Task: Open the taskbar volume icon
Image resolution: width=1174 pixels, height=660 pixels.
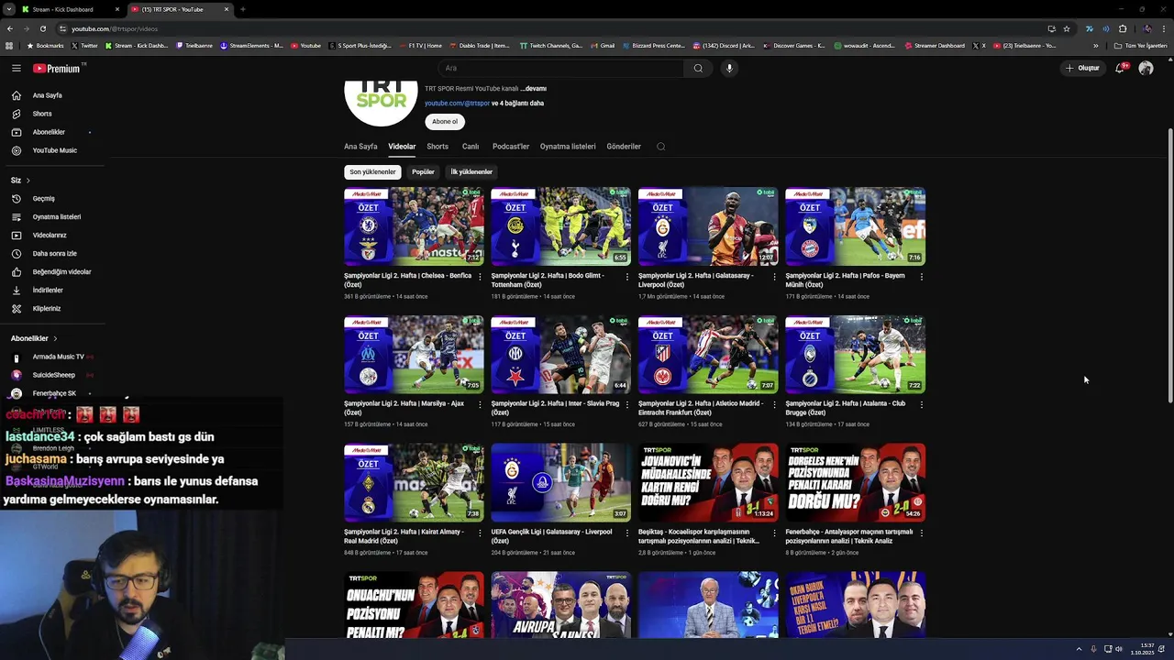Action: [1119, 649]
